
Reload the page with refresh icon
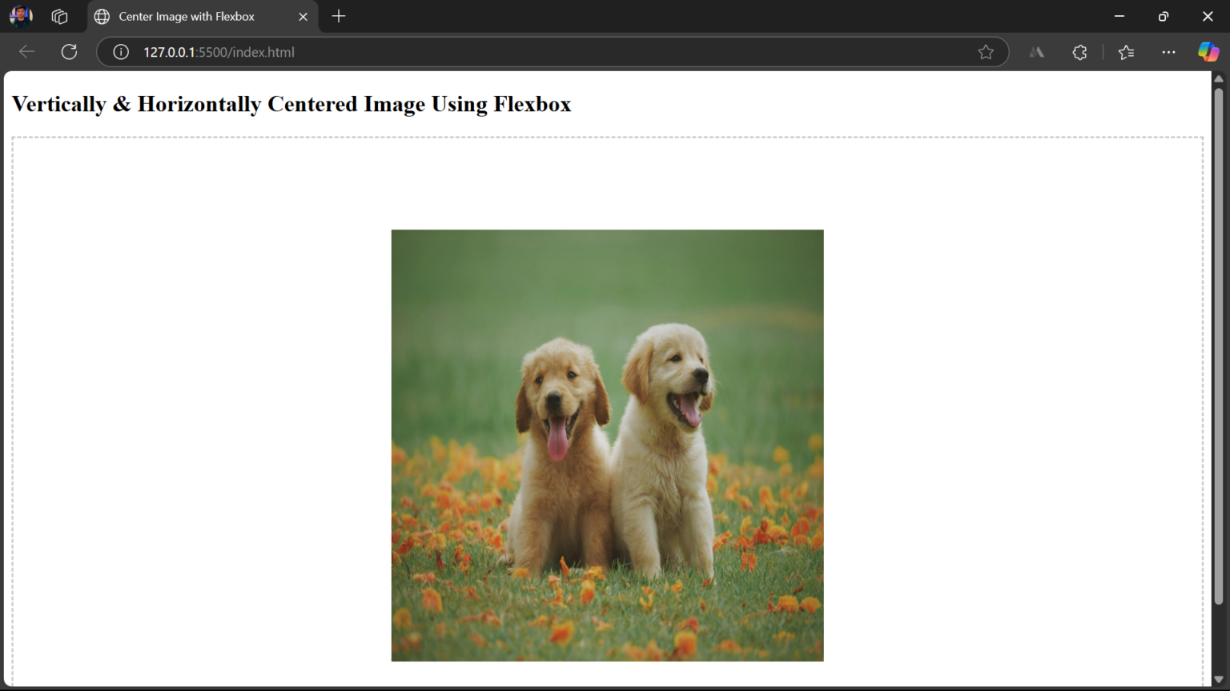pos(70,52)
